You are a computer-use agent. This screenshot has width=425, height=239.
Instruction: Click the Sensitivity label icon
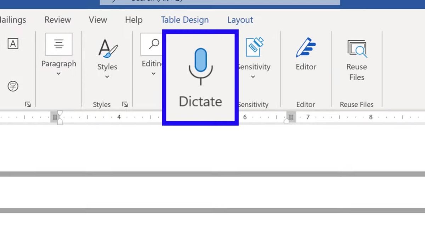[255, 46]
